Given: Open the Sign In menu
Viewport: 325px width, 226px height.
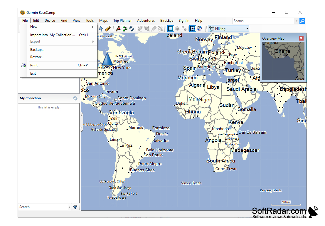Looking at the screenshot, I should [x=184, y=21].
